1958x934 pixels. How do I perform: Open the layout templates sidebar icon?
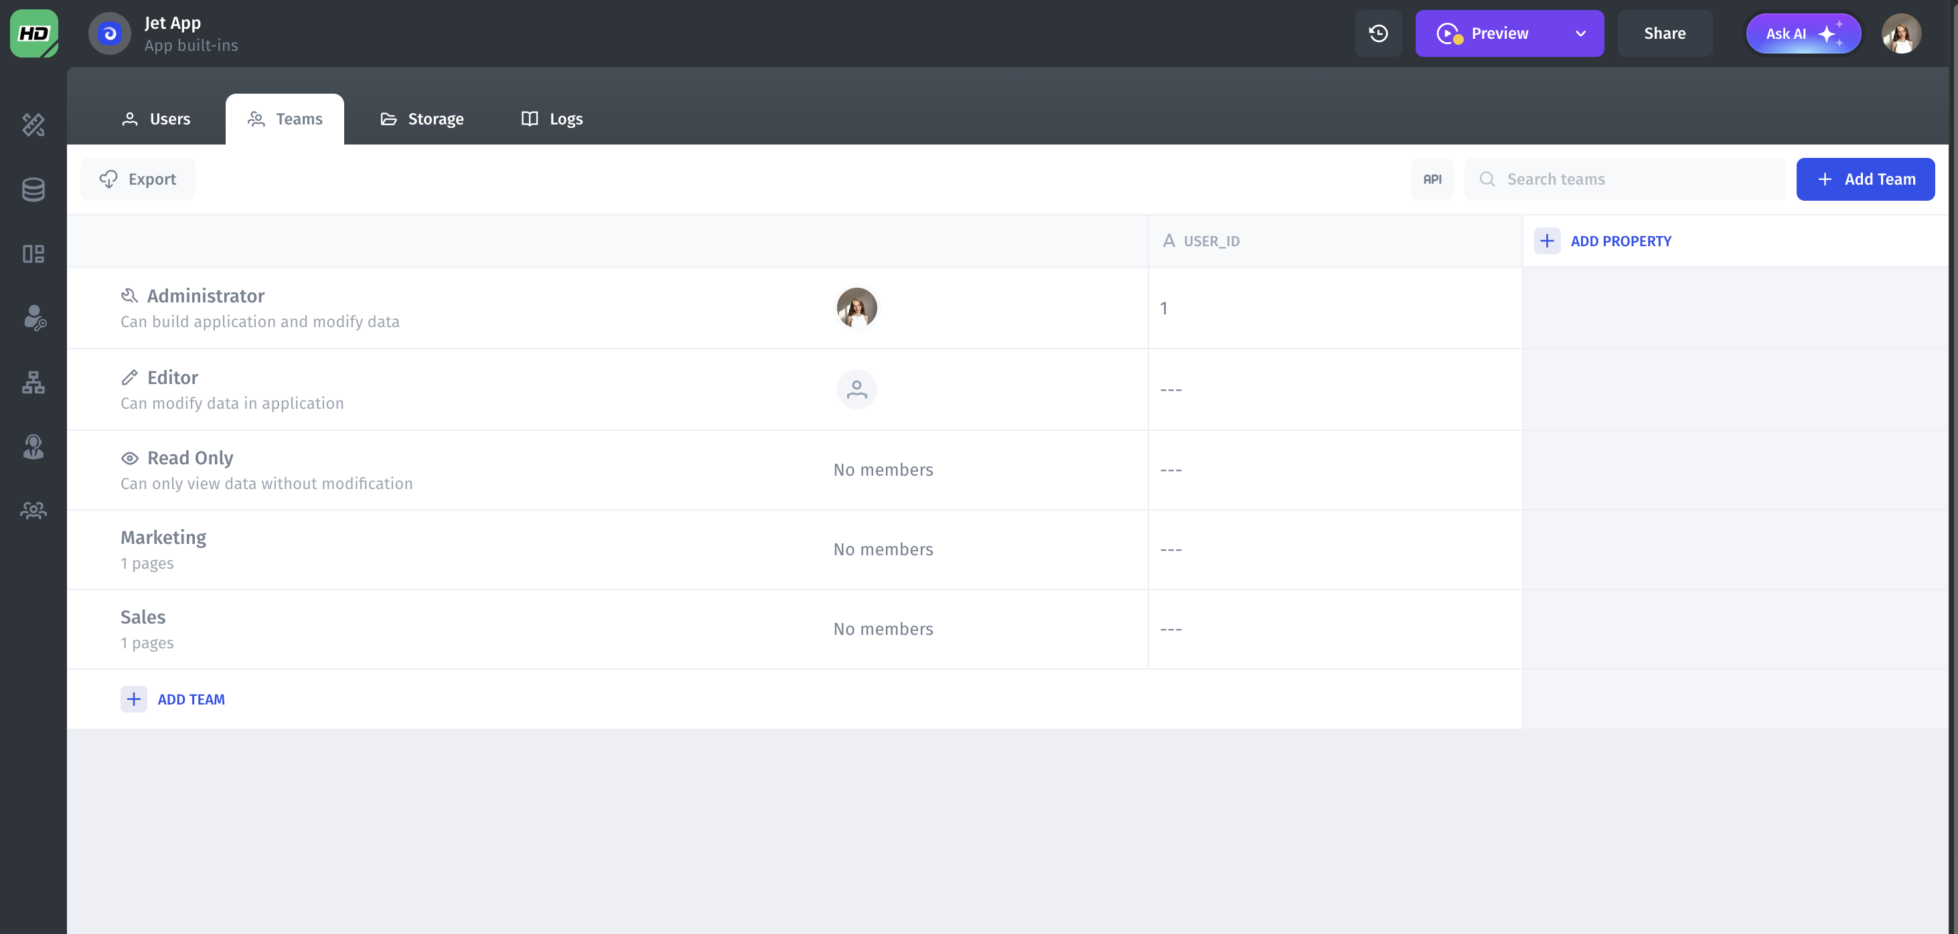33,254
